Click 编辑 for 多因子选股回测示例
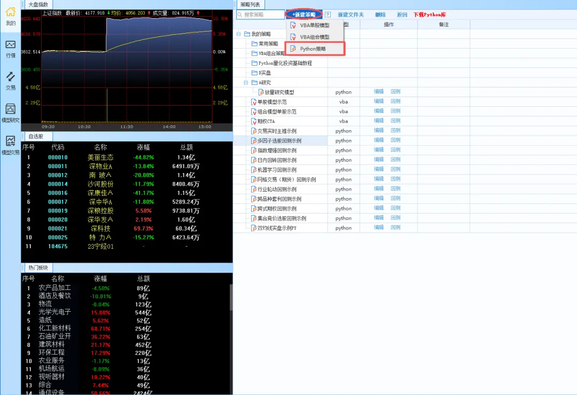 pos(379,140)
